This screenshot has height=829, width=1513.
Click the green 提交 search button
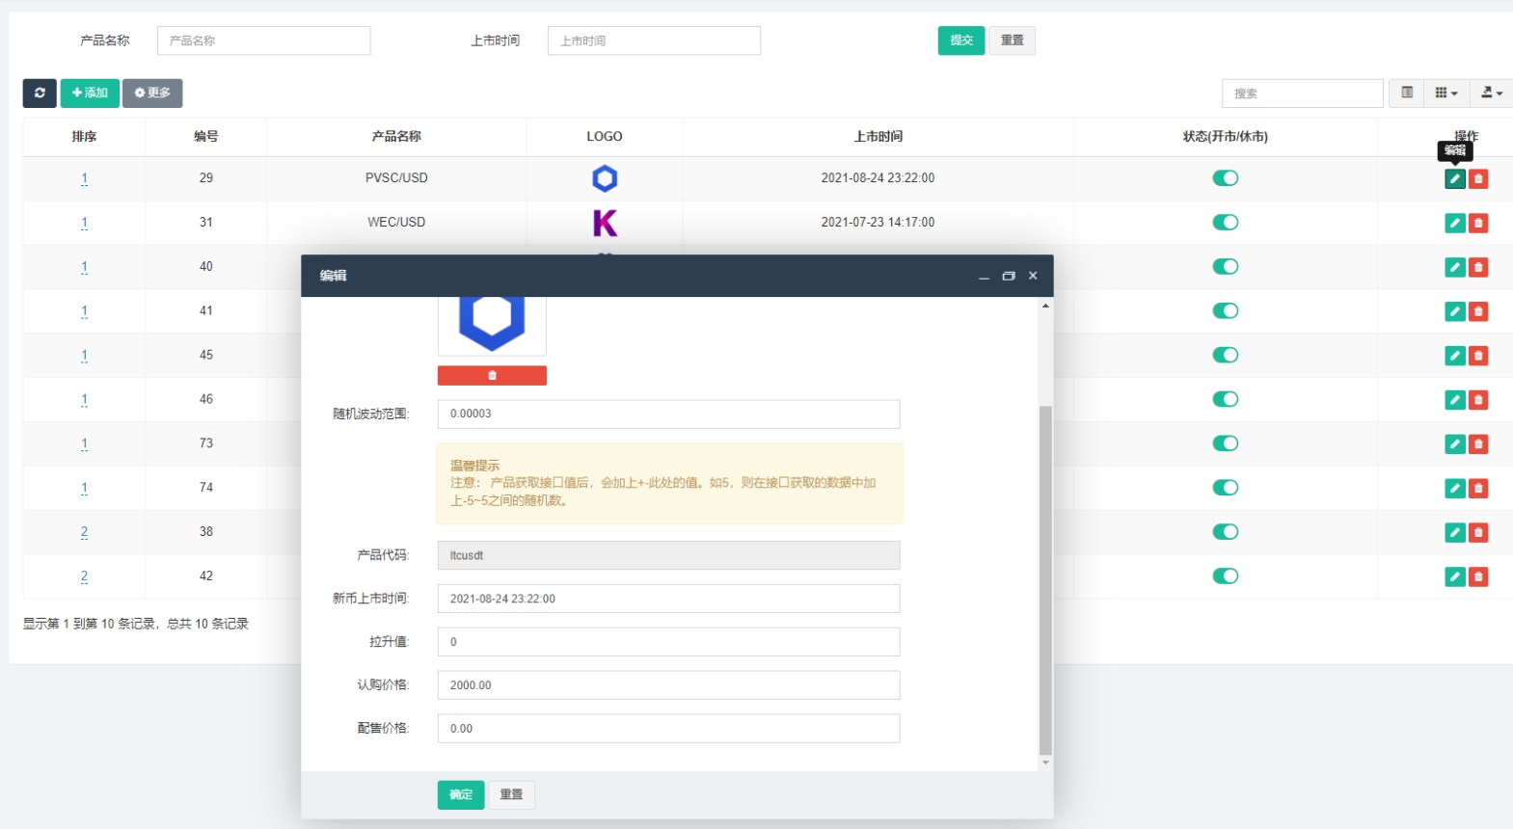[x=960, y=40]
